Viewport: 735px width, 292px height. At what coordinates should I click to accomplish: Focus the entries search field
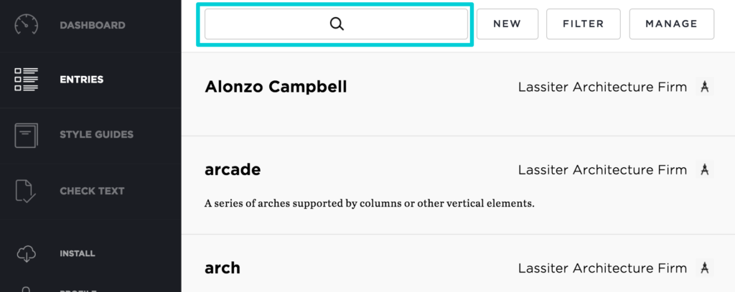[x=336, y=24]
